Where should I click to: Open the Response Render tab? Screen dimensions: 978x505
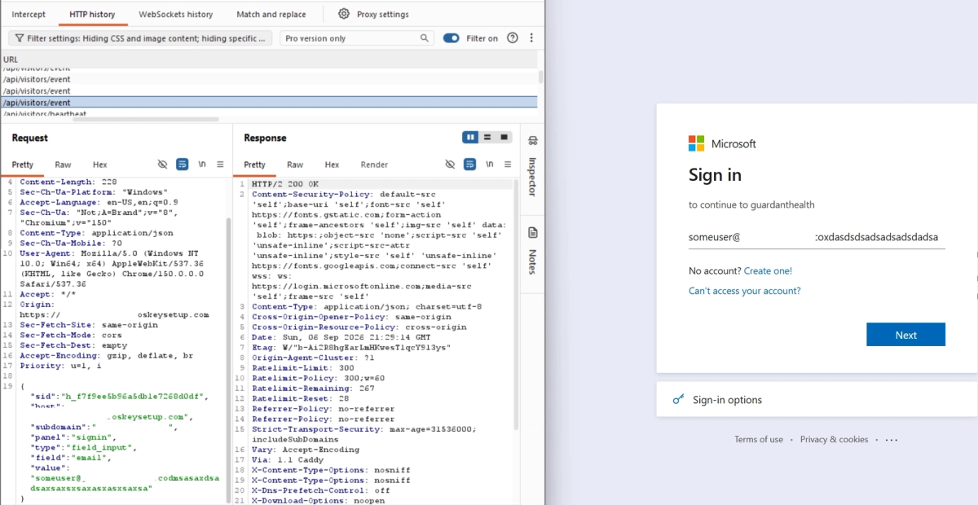(x=374, y=165)
